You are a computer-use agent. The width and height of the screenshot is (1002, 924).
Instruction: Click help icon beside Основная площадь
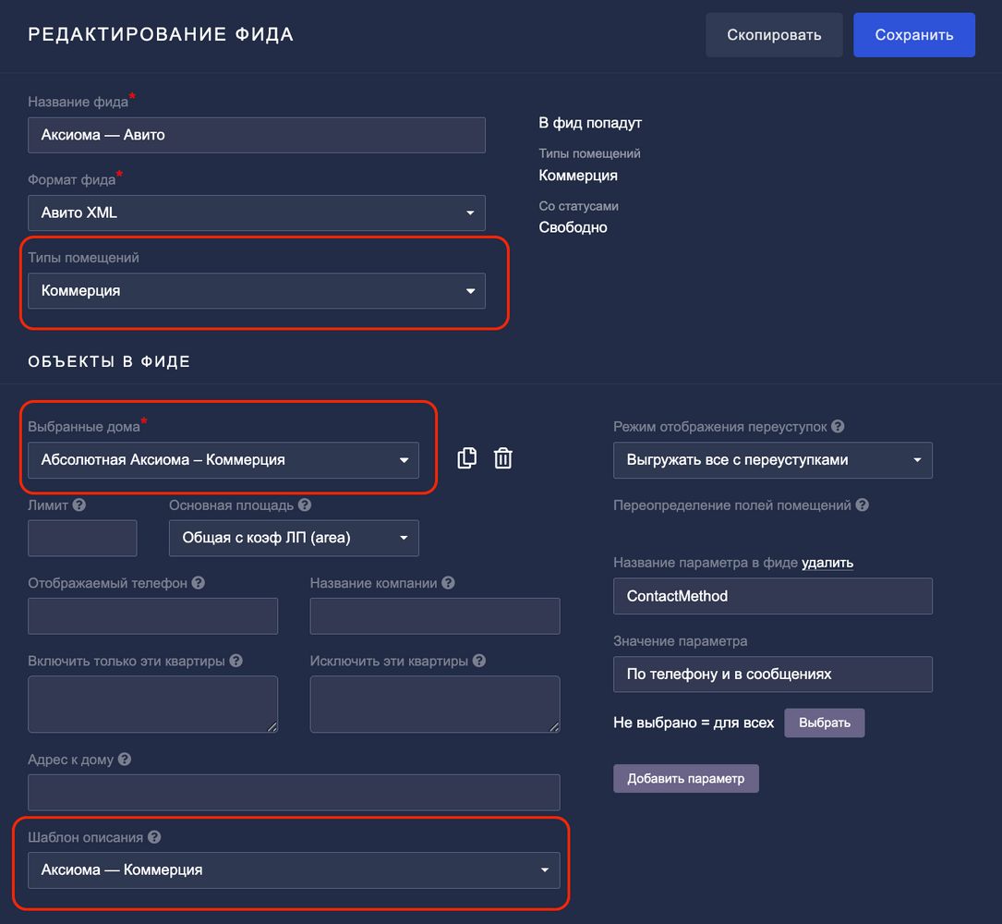305,505
